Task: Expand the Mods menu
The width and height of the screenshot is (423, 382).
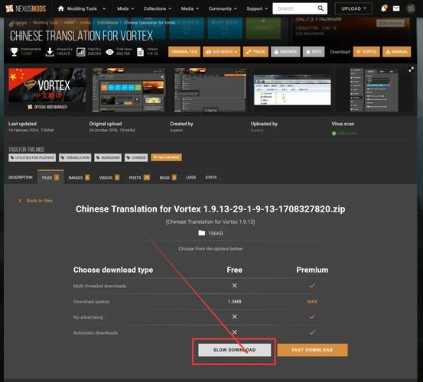Action: click(x=125, y=8)
